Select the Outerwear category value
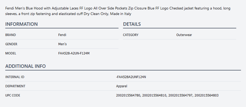The image size is (246, 107). (x=184, y=35)
